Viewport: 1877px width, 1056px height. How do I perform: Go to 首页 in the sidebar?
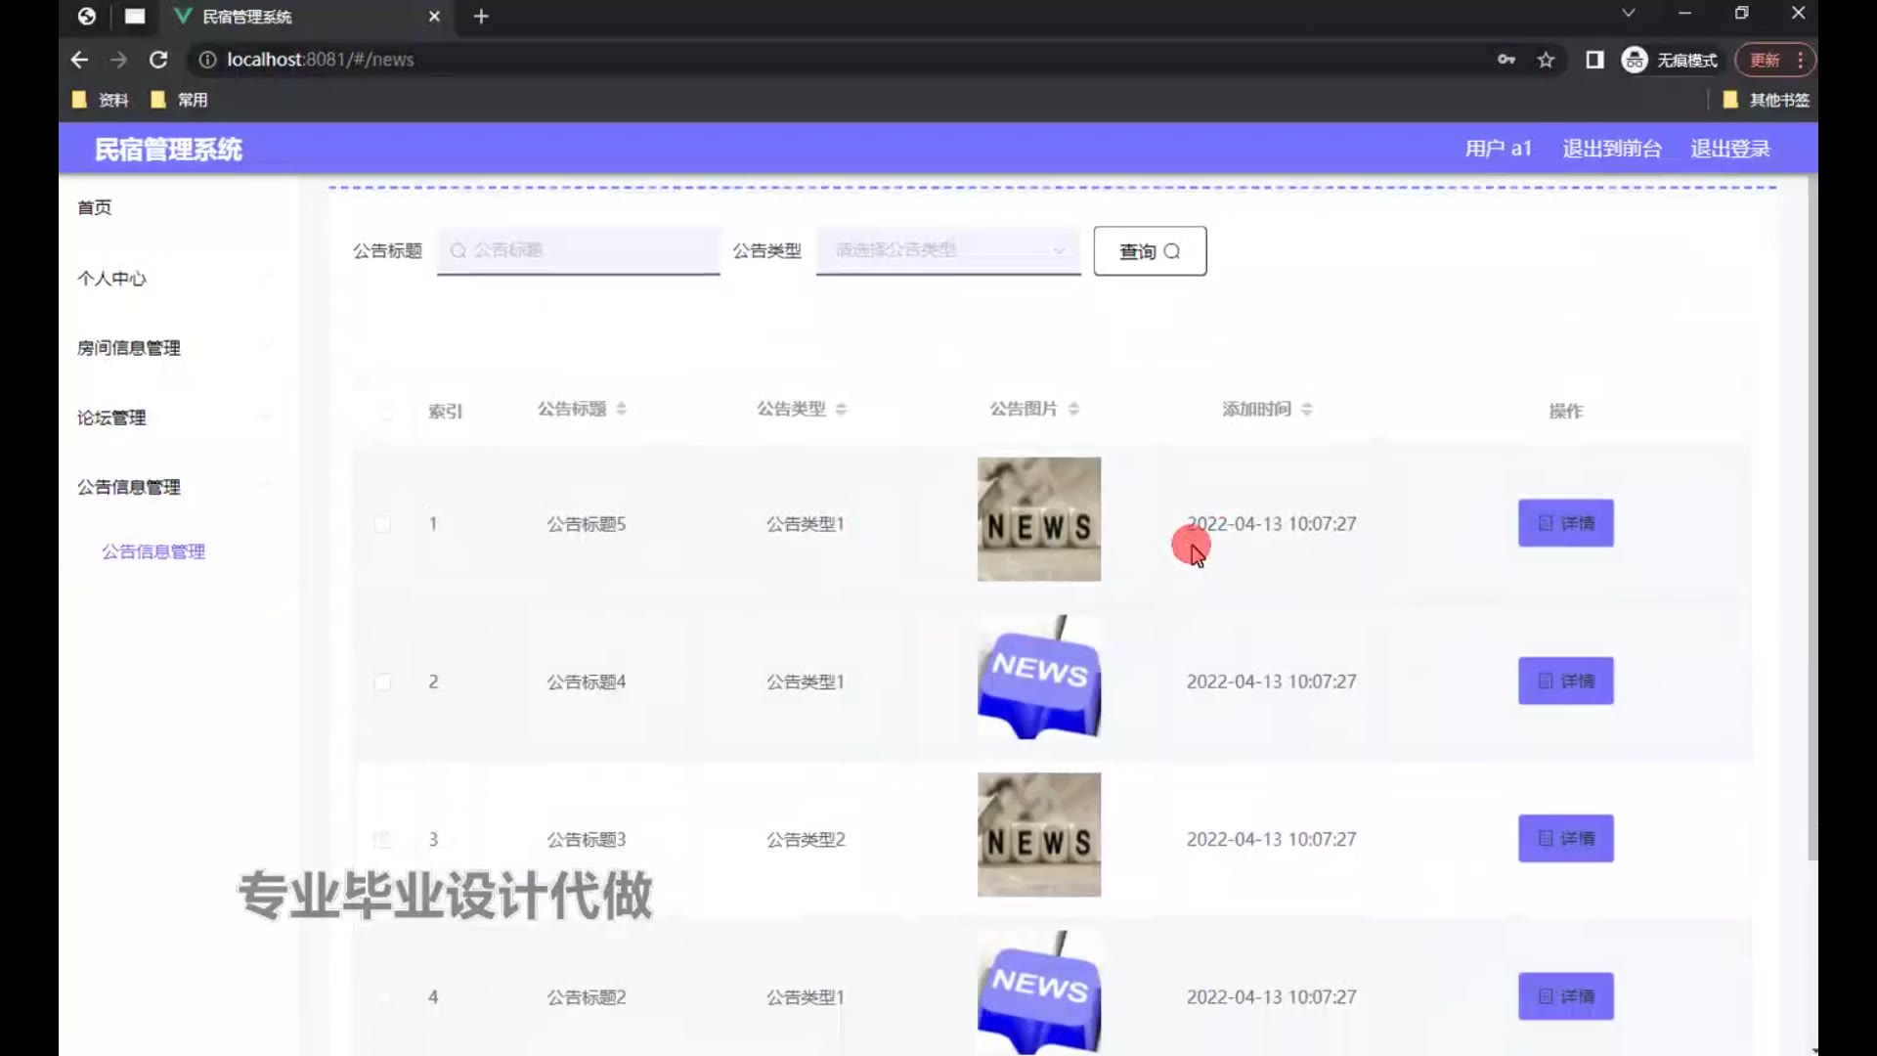coord(95,207)
